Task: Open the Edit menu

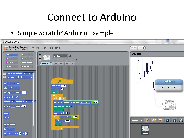Action: 51,48
